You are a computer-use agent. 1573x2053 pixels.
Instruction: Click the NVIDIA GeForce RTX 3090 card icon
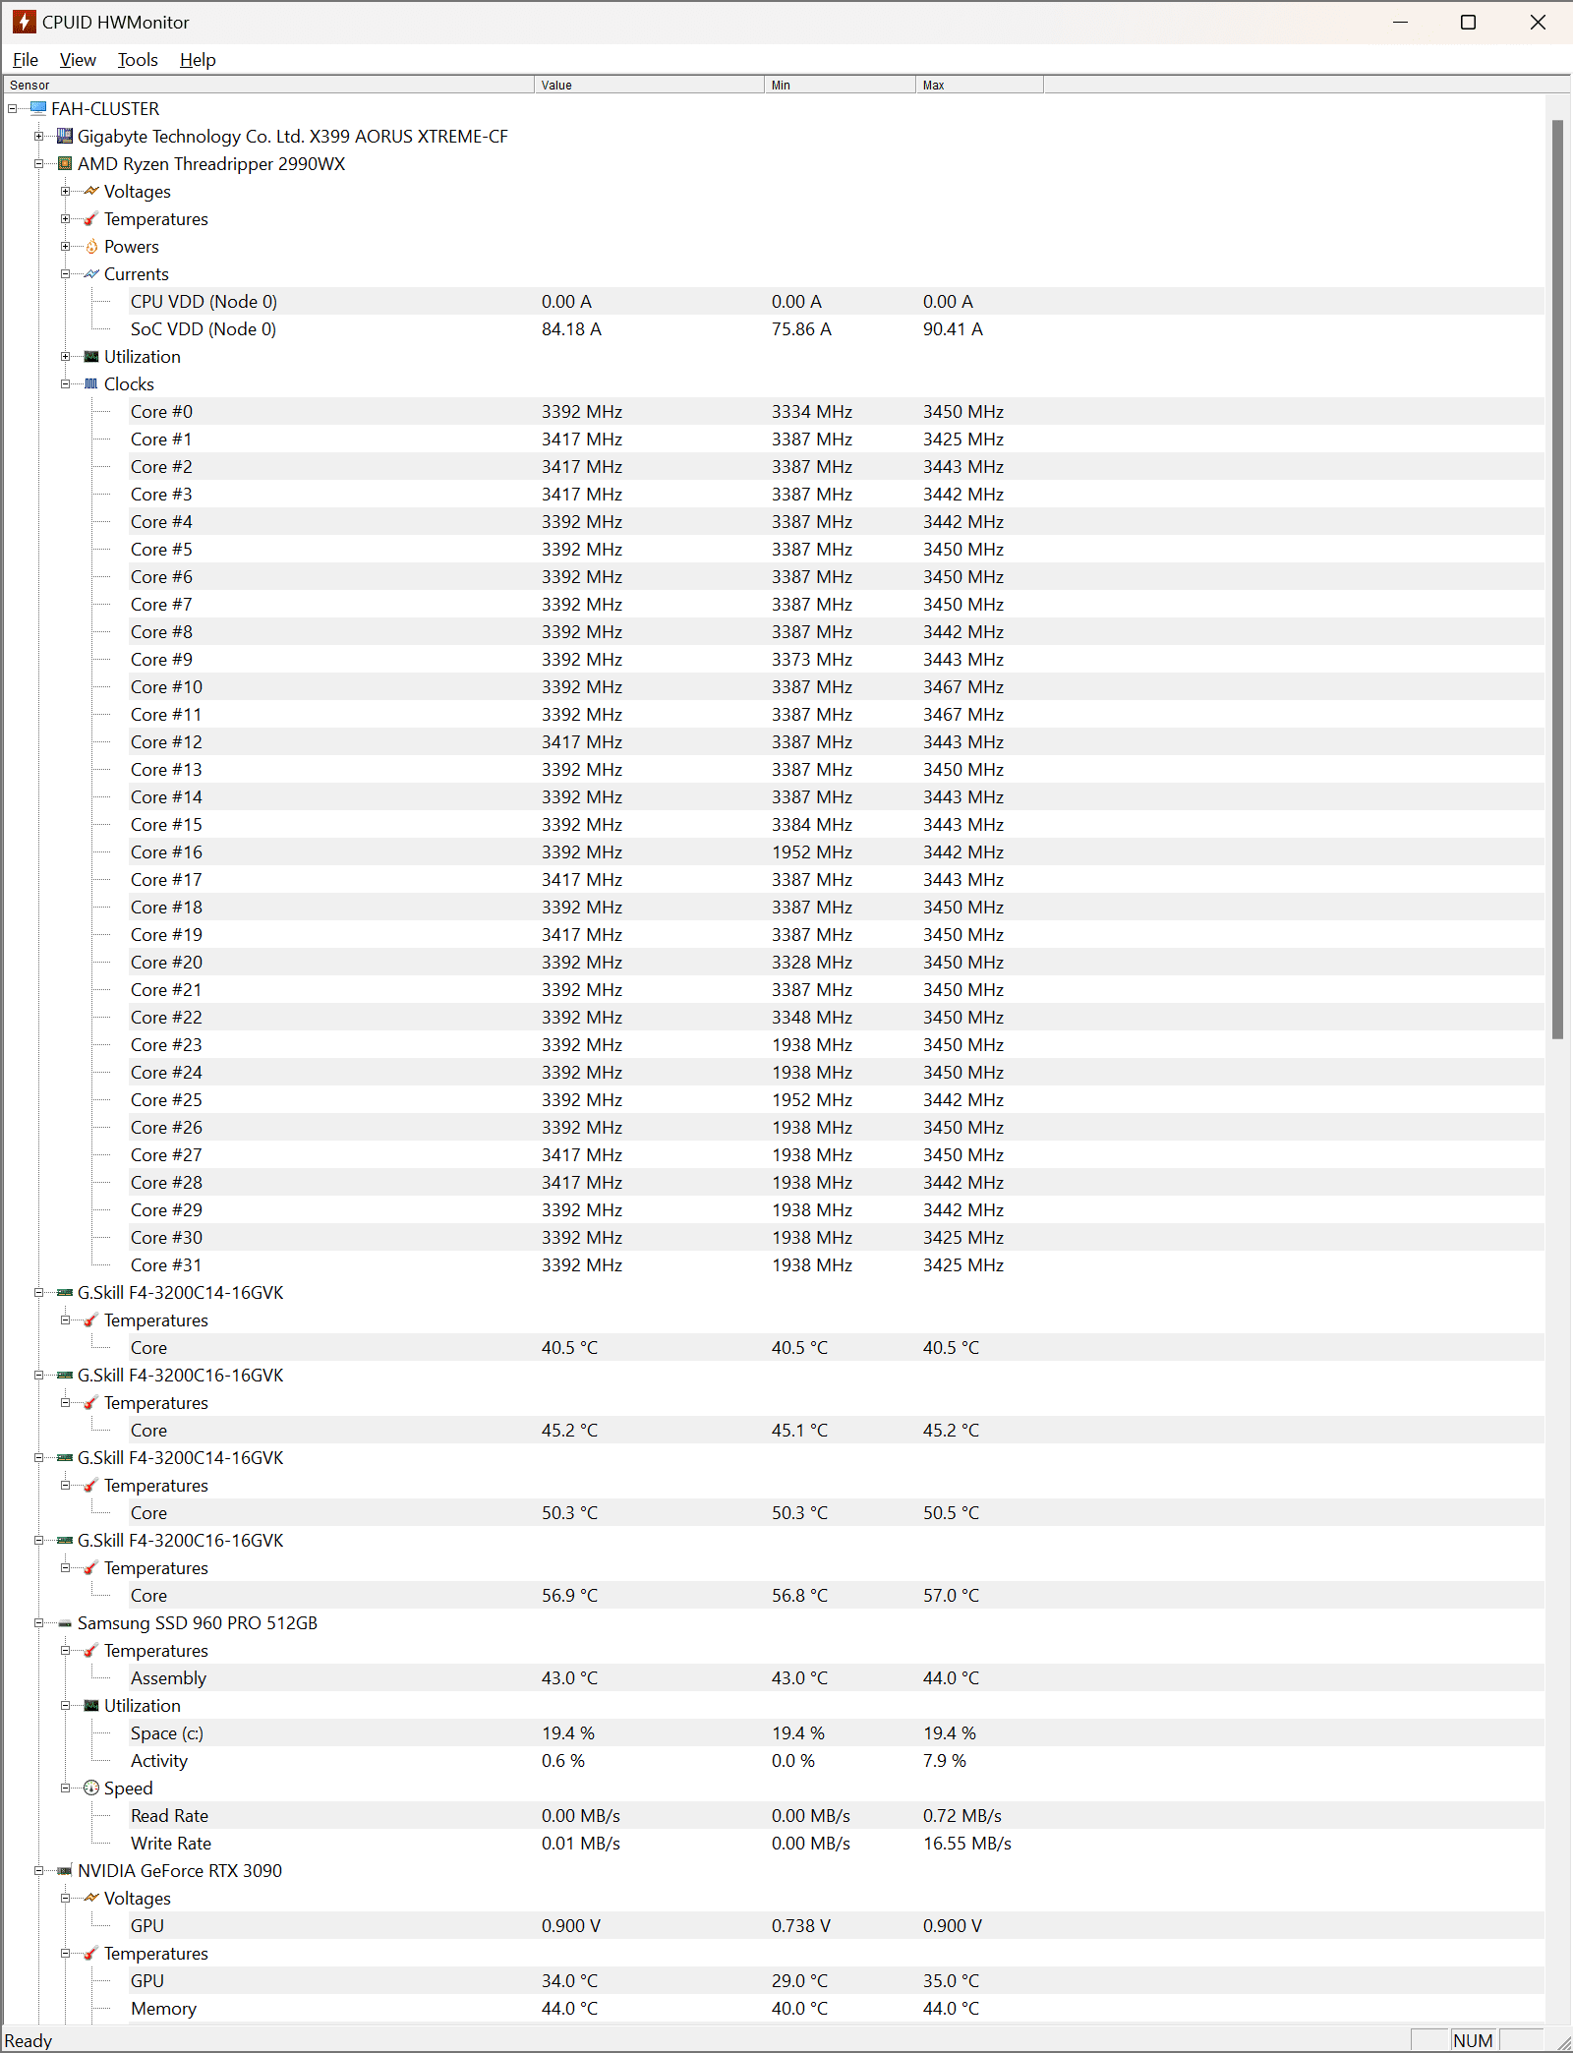65,1870
